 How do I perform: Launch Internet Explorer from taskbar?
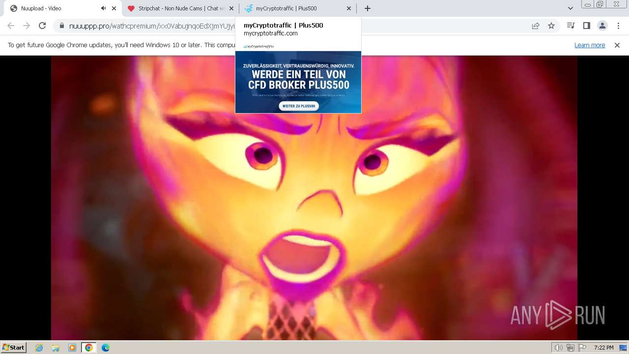pos(39,347)
